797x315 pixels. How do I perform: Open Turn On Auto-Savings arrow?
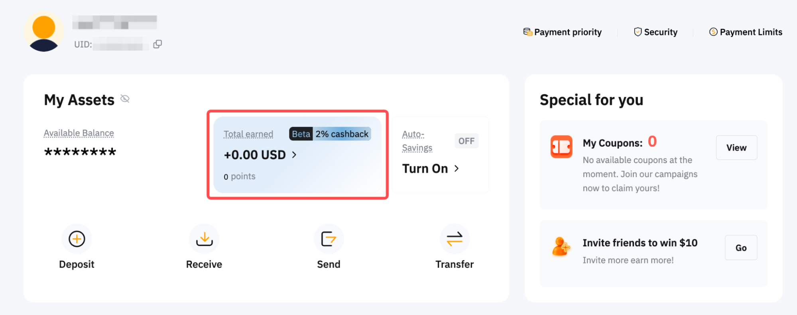pos(457,169)
